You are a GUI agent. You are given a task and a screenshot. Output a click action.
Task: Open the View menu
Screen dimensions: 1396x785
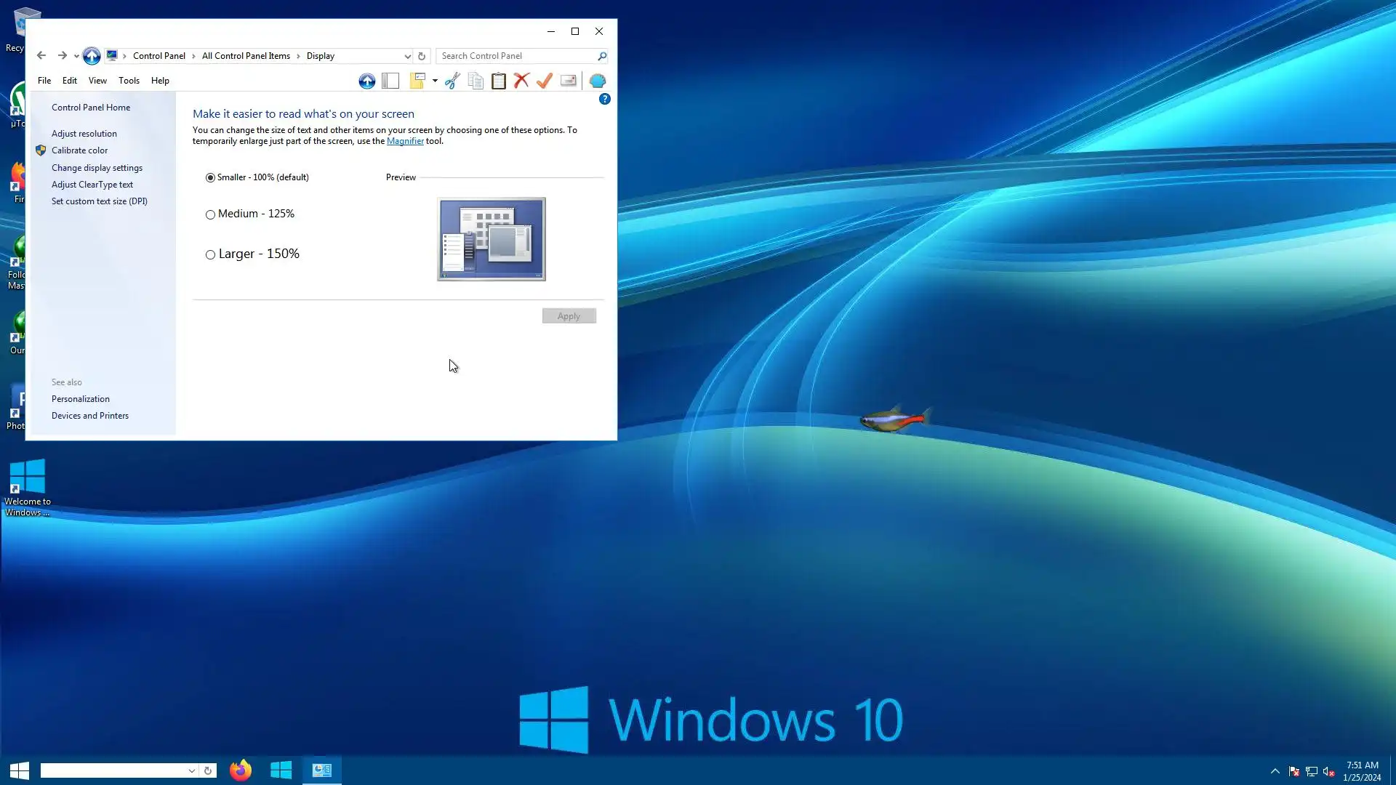(x=97, y=81)
